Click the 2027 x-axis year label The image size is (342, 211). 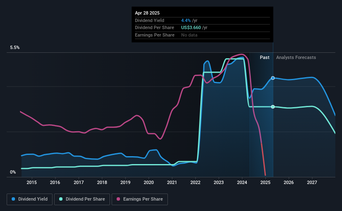click(x=312, y=182)
